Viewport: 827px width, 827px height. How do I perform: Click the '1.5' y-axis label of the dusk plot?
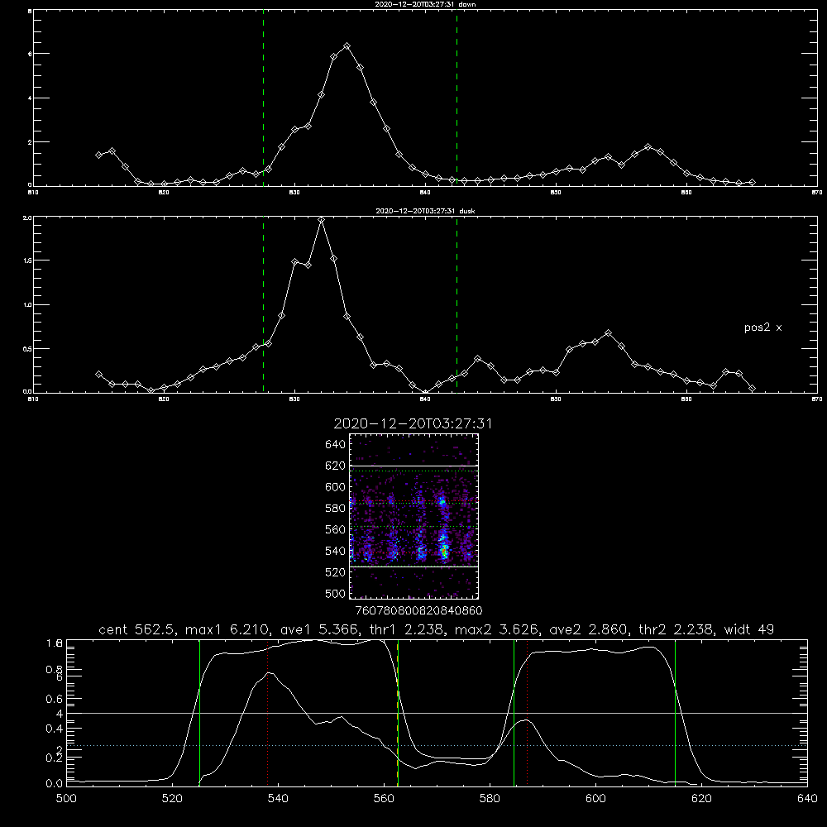[27, 261]
